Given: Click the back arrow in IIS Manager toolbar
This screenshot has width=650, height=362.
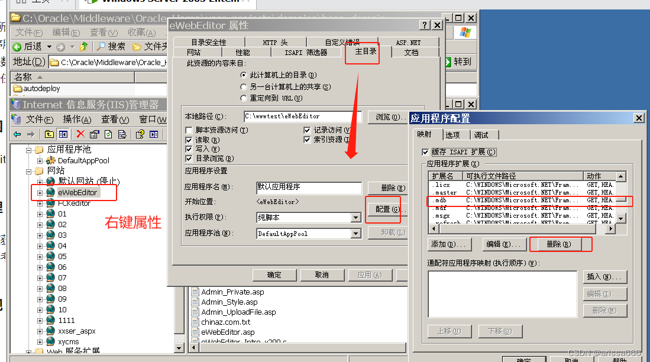Looking at the screenshot, I should point(17,134).
